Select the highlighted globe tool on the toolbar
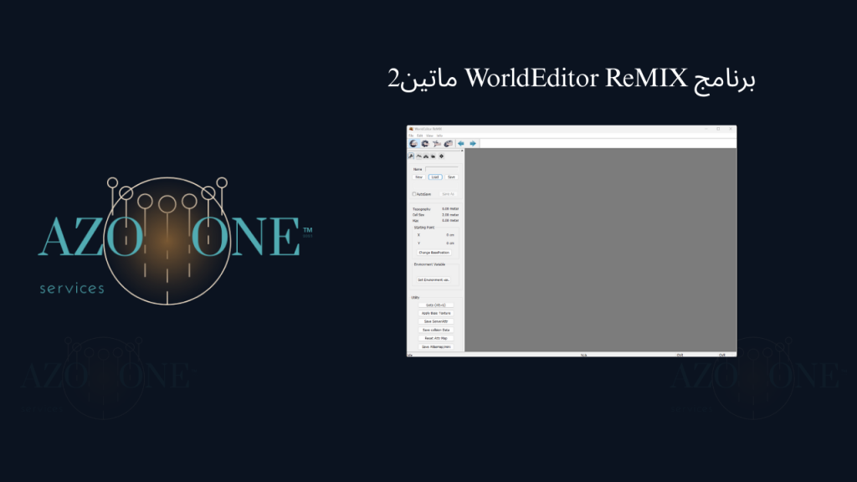Viewport: 857px width, 482px height. pyautogui.click(x=413, y=143)
